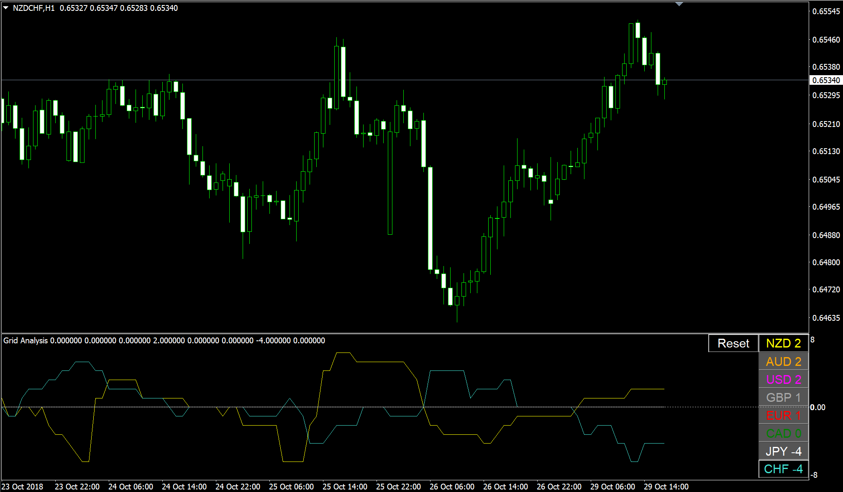This screenshot has height=492, width=843.
Task: Toggle the JPY -4 currency line
Action: pos(783,451)
